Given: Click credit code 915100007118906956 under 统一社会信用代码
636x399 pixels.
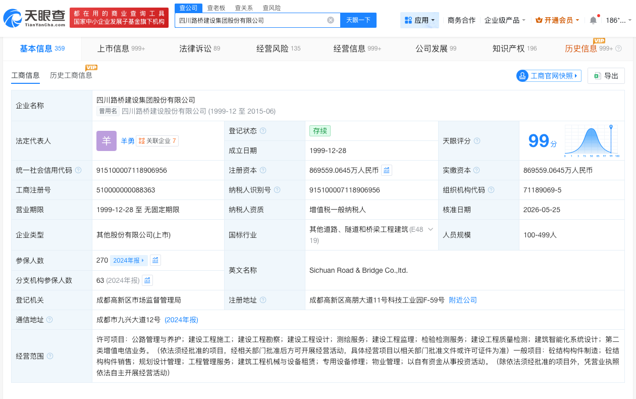Looking at the screenshot, I should pos(132,170).
